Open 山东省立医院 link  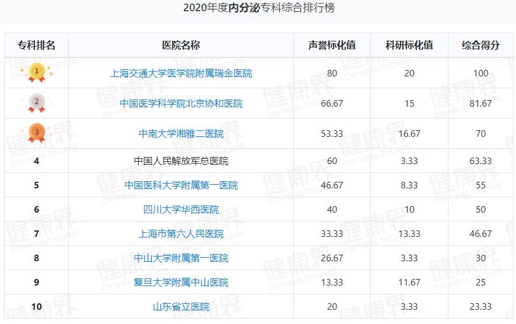(181, 307)
